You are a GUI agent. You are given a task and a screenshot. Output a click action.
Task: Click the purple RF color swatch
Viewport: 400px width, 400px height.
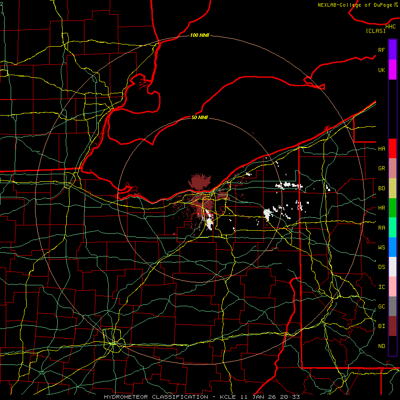[392, 50]
